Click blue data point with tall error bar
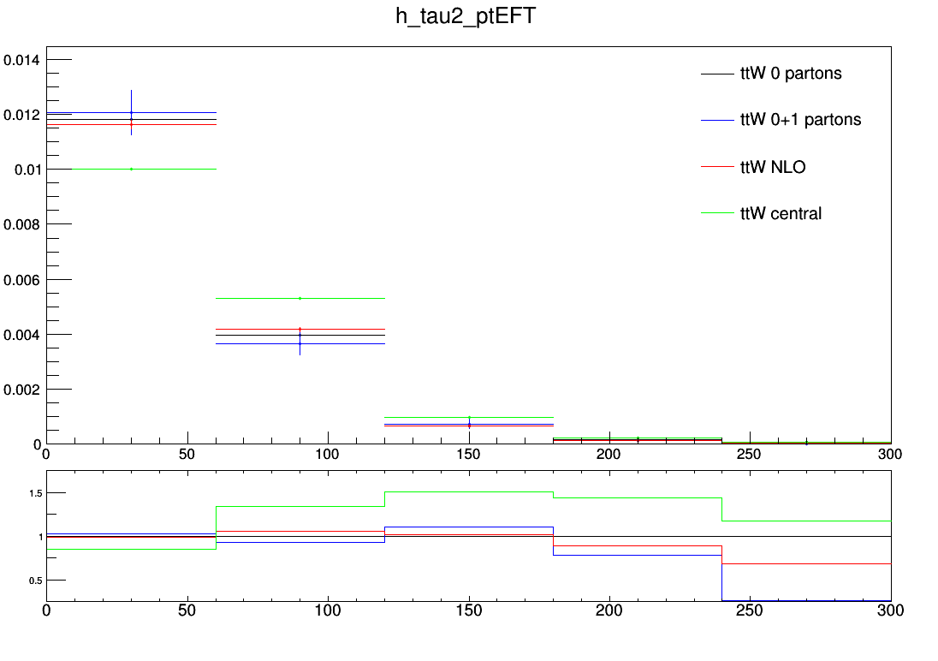 point(132,112)
